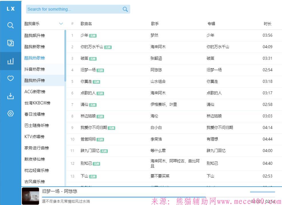The height and width of the screenshot is (205, 282).
Task: Expand the 酷我音乐 source dropdown
Action: coord(61,24)
